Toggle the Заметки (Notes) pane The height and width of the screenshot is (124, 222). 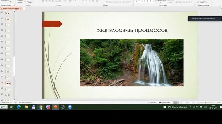[152, 103]
